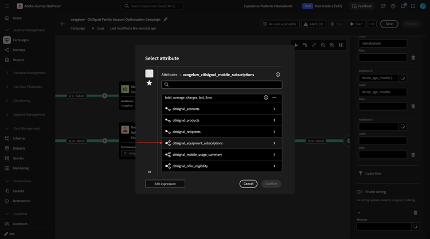Screen dimensions: 430x239
Task: Toggle the Enable sorting switch
Action: [x=359, y=192]
